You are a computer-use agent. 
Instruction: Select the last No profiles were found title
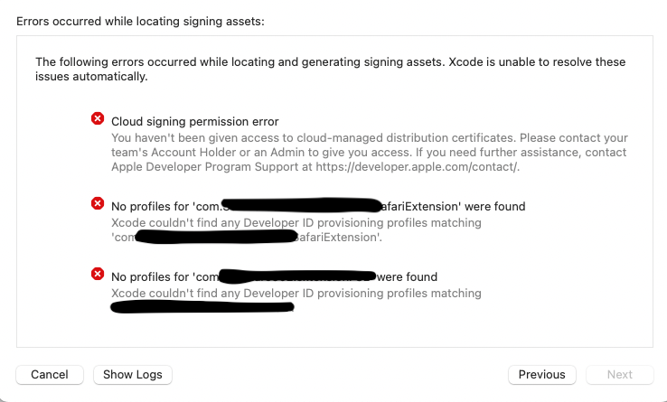(x=274, y=277)
